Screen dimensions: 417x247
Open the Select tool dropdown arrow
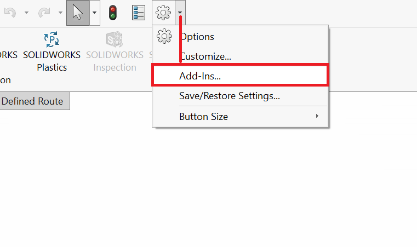pyautogui.click(x=95, y=13)
